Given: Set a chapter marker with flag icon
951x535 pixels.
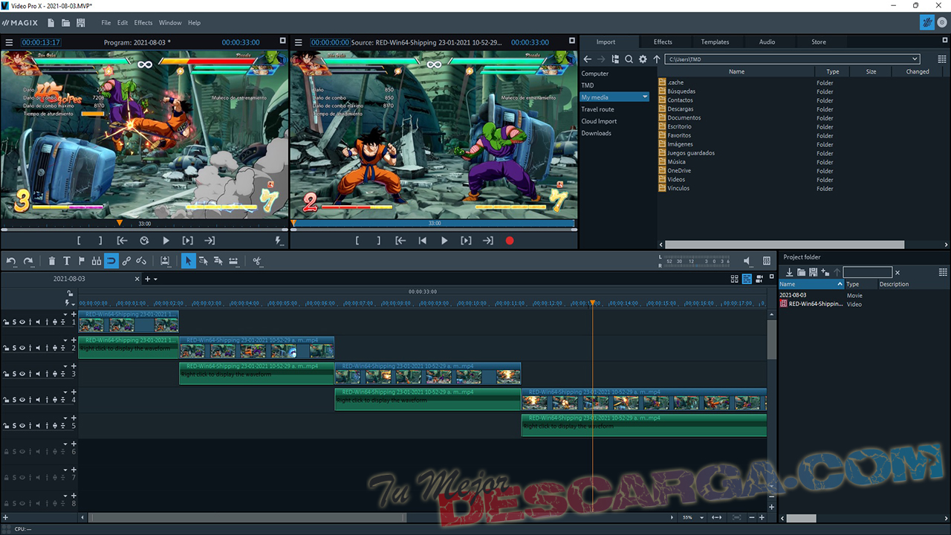Looking at the screenshot, I should [81, 261].
